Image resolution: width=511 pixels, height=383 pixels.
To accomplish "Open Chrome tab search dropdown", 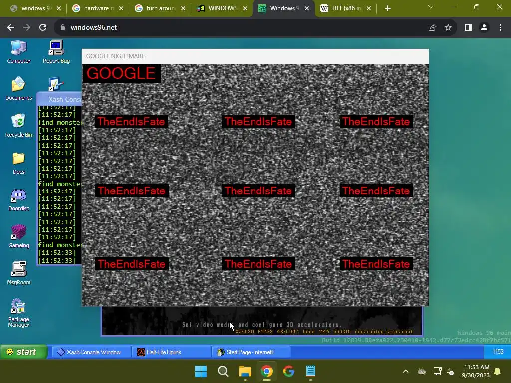I will tap(431, 7).
